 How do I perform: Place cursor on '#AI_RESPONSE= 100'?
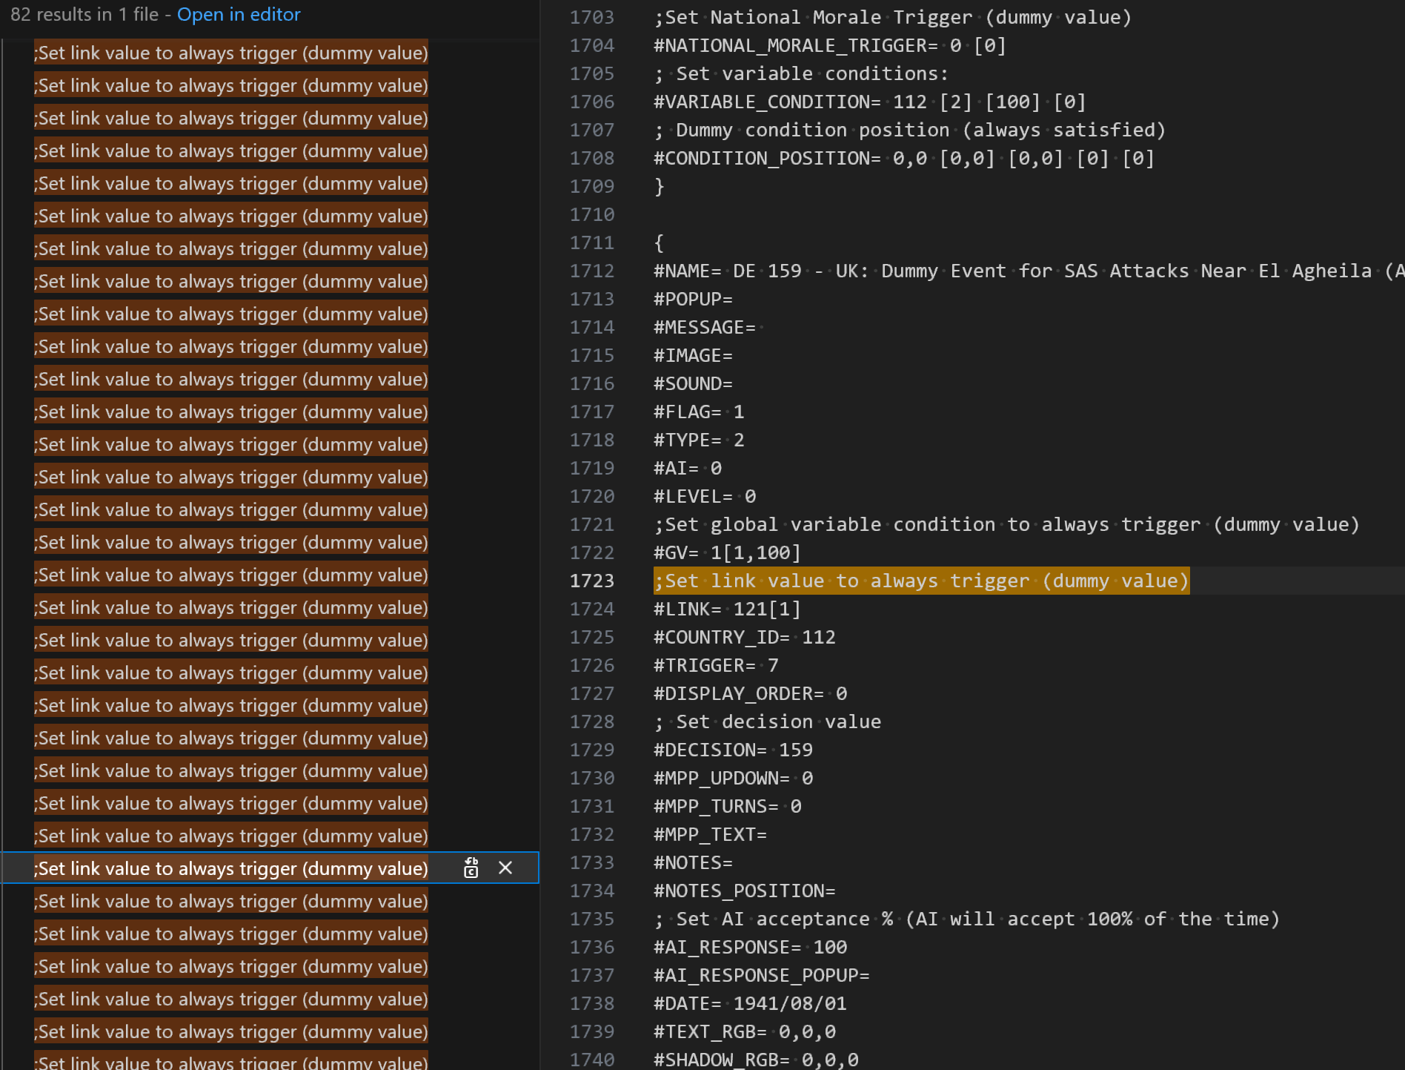750,947
